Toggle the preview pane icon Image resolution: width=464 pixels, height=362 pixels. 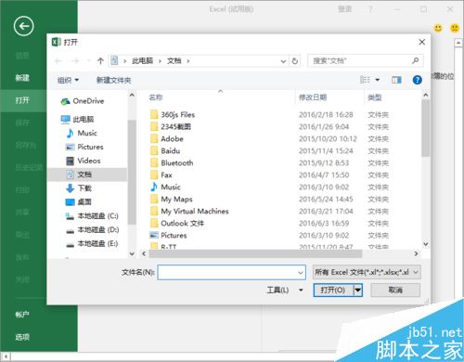[396, 80]
